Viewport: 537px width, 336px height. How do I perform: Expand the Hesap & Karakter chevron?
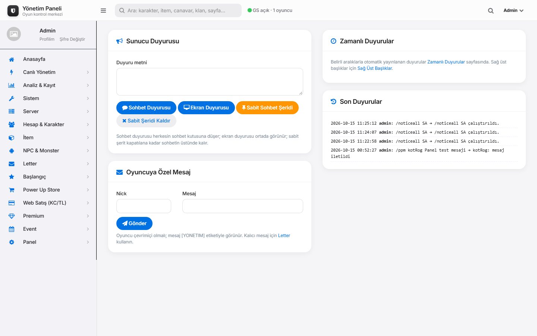[88, 125]
